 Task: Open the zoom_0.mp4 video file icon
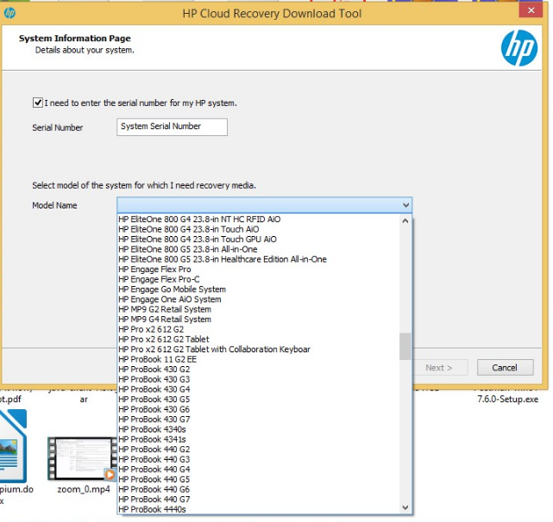click(82, 457)
